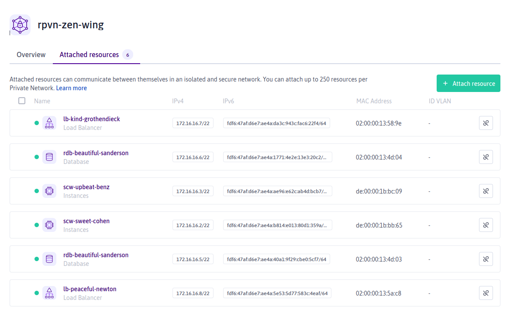Screen dimensions: 517x313
Task: Click the detach icon for scw-upbeat-benz
Action: pyautogui.click(x=486, y=191)
